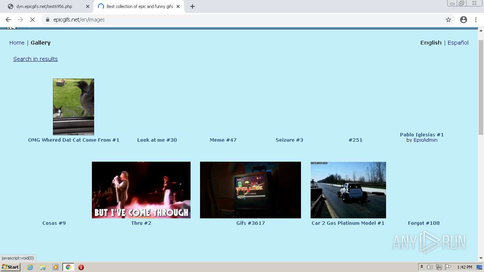
Task: Focus the address bar showing epicgifs.net/en/images
Action: pos(242,20)
